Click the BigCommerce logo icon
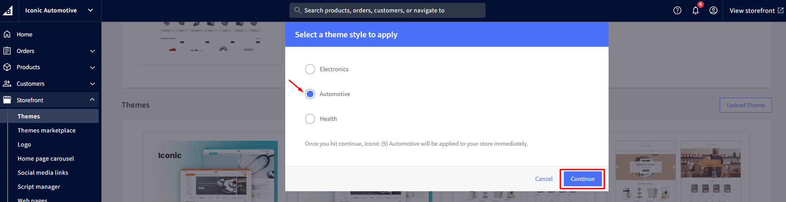This screenshot has height=202, width=786. coord(8,11)
